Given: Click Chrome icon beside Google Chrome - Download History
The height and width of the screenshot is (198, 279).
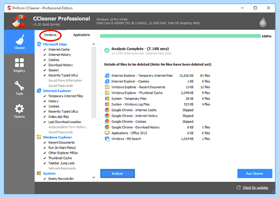Looking at the screenshot, I should coord(107,127).
